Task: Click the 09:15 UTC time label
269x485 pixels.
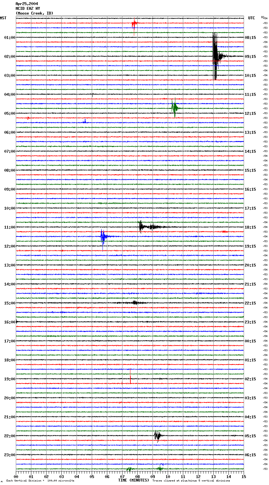Action: click(250, 57)
